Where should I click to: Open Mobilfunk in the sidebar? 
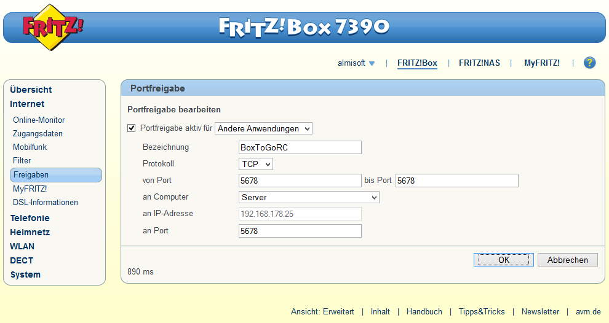[x=30, y=147]
